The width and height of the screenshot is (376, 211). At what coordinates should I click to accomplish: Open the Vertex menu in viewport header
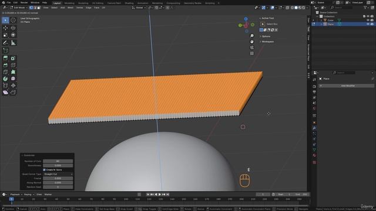tap(80, 8)
